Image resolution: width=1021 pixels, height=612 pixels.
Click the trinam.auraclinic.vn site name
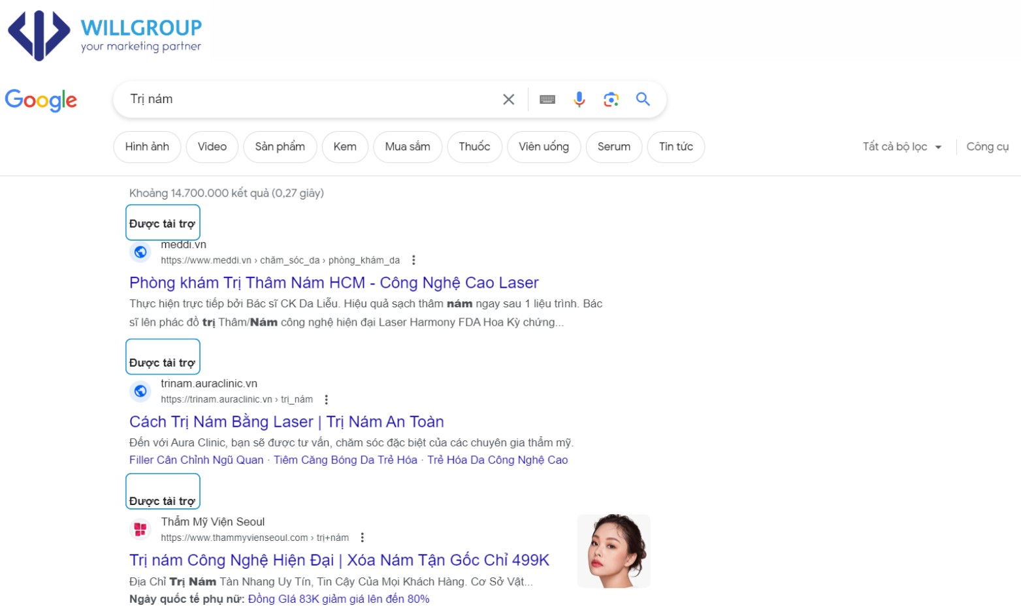[x=209, y=384]
